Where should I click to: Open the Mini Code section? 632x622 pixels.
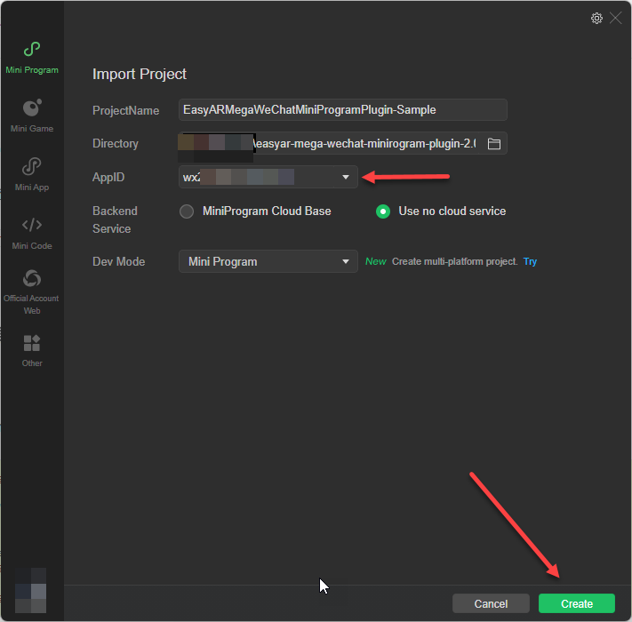pos(32,234)
